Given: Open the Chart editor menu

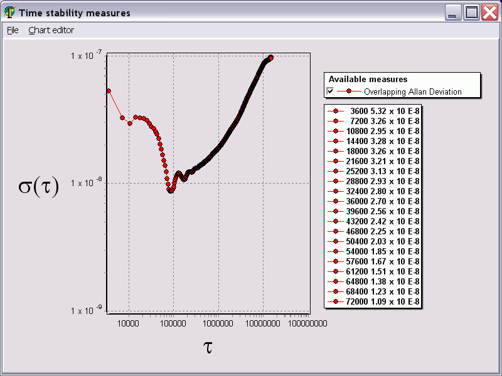Looking at the screenshot, I should pyautogui.click(x=51, y=30).
